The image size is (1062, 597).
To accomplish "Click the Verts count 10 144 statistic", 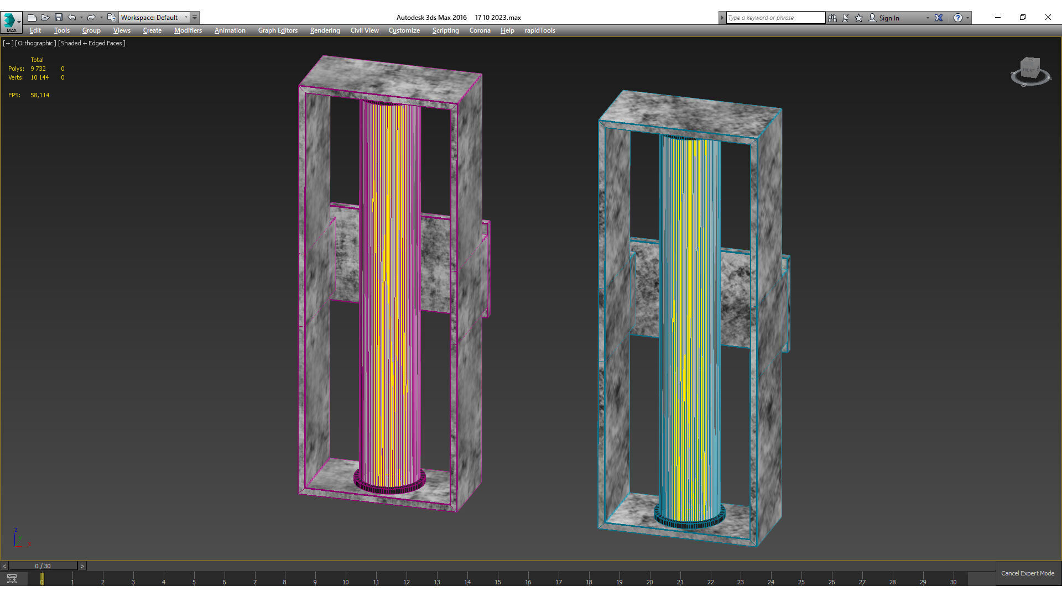I will (x=40, y=77).
